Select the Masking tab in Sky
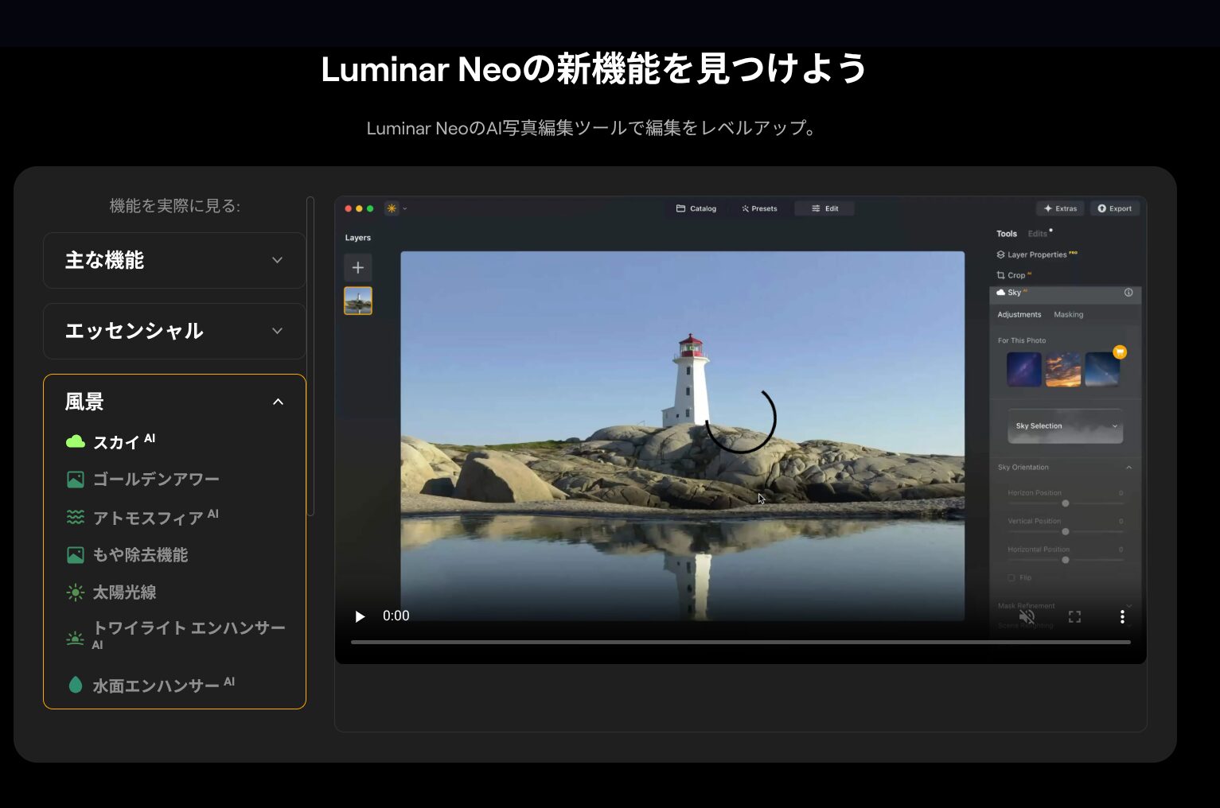Screen dimensions: 1220x808 pos(1069,315)
